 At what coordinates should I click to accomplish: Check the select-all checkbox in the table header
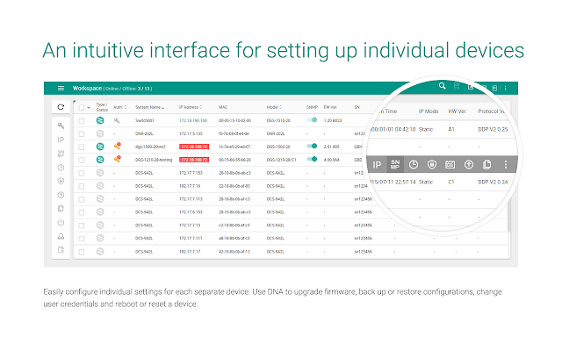(x=82, y=107)
